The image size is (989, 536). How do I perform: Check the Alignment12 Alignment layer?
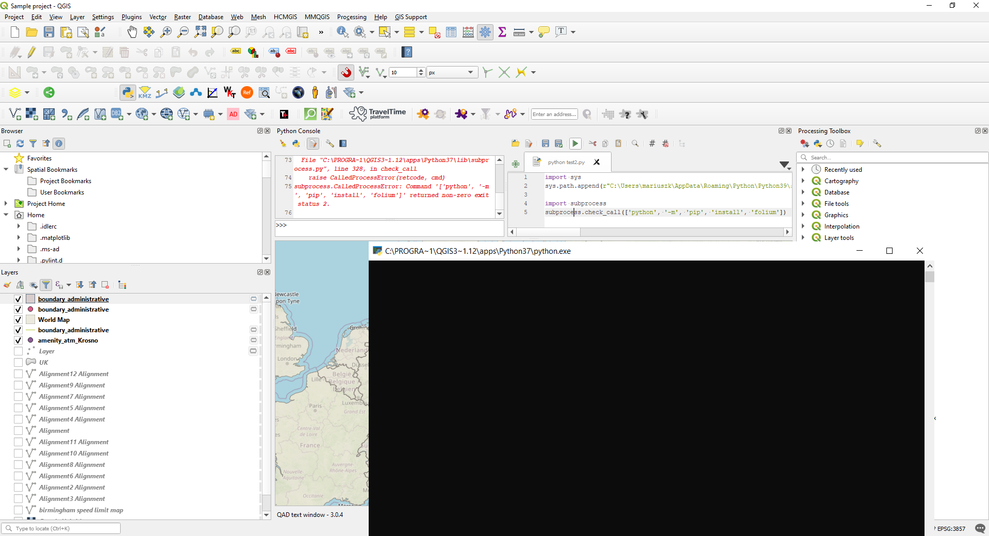(18, 374)
